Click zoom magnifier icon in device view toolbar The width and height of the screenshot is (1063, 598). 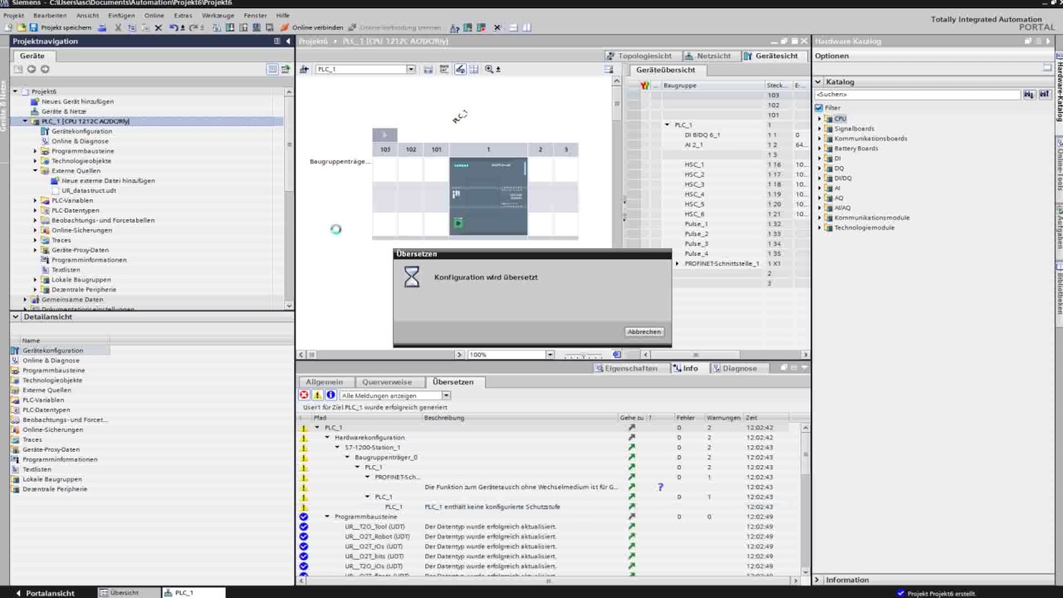click(489, 69)
